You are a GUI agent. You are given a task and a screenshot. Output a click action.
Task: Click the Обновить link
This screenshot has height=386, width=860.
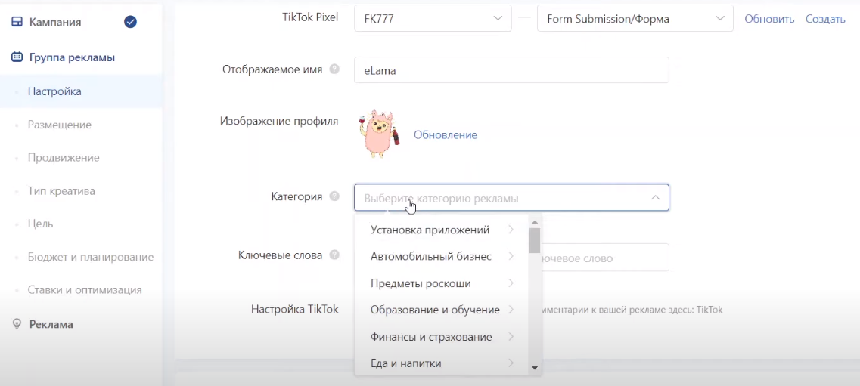[769, 19]
